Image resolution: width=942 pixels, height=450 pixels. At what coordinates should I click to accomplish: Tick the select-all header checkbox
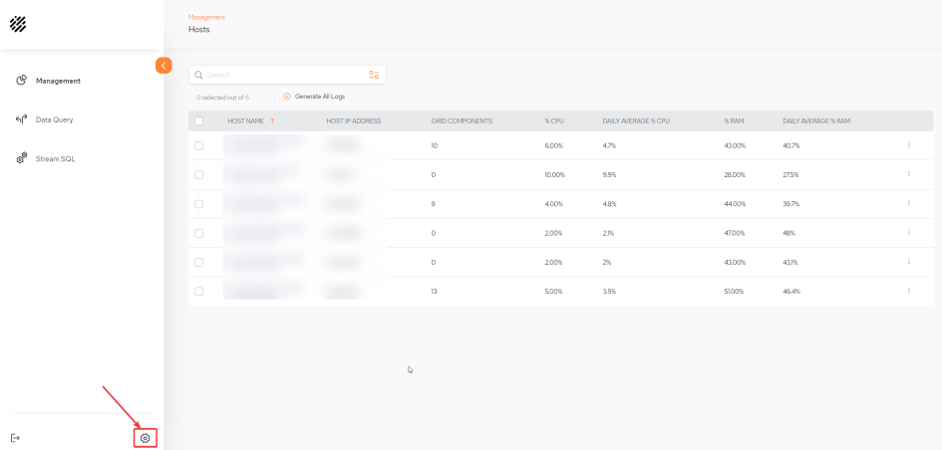click(198, 121)
